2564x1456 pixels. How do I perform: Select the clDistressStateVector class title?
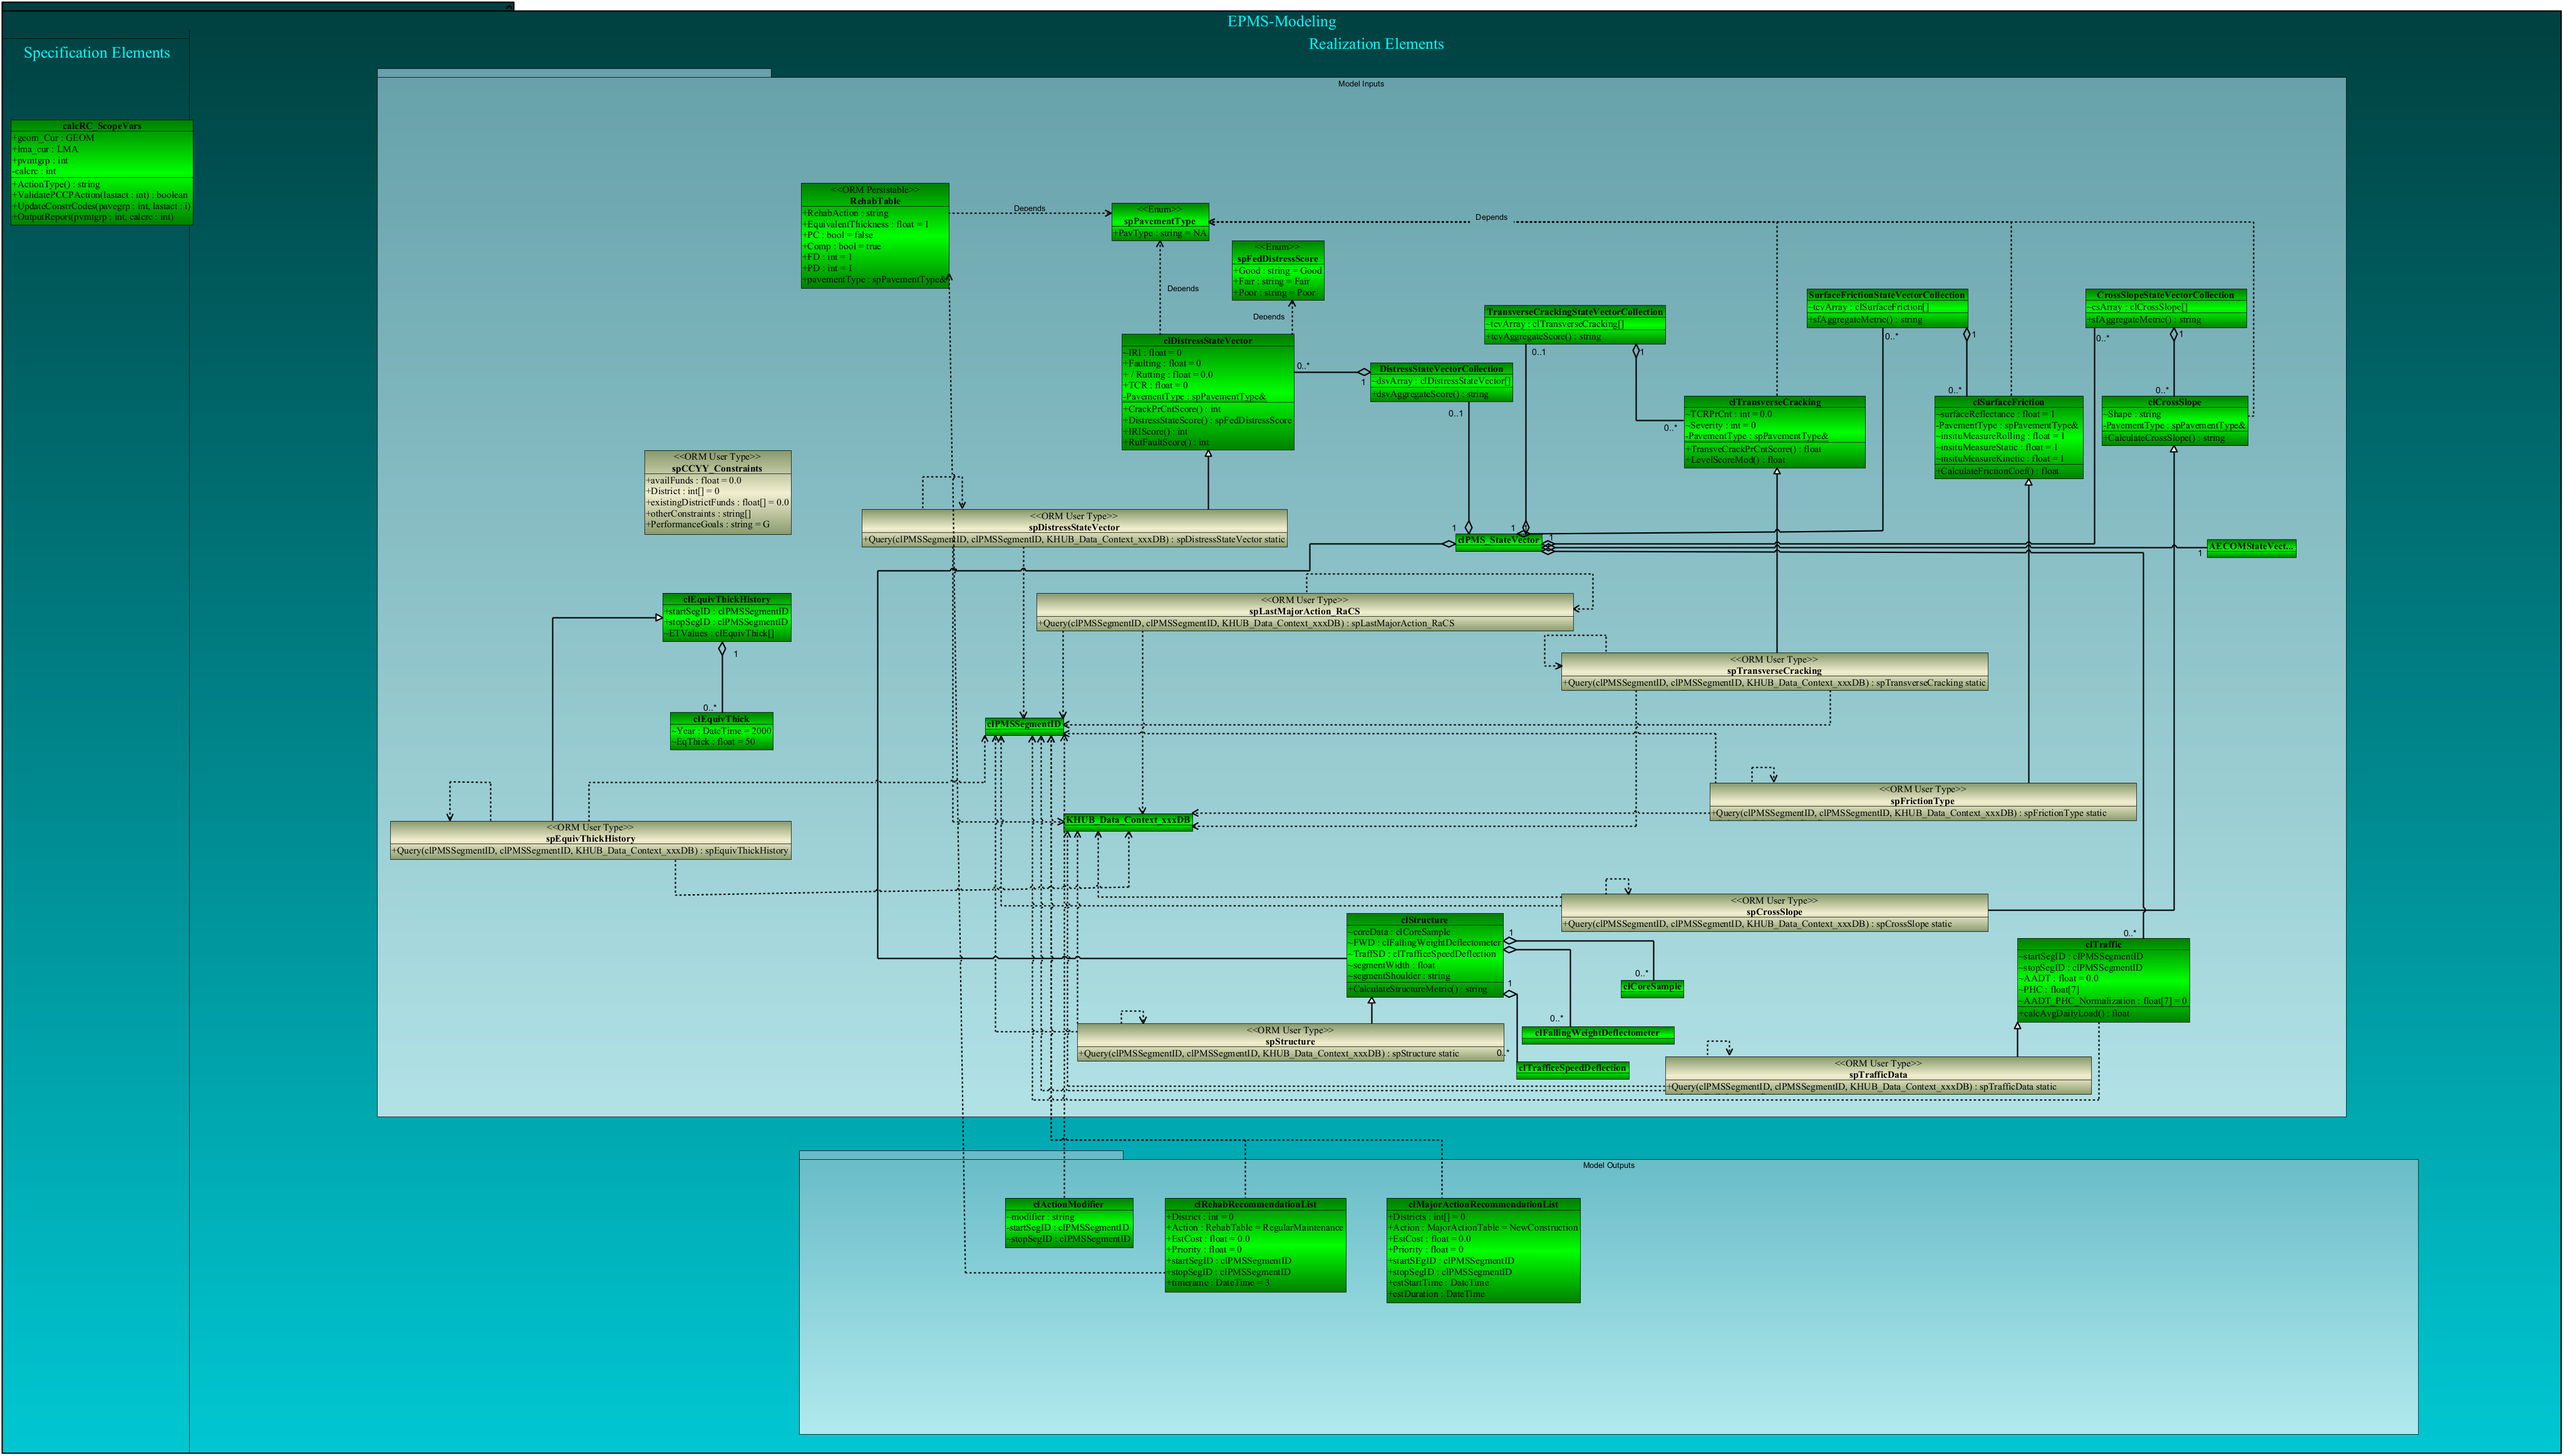pos(1208,341)
